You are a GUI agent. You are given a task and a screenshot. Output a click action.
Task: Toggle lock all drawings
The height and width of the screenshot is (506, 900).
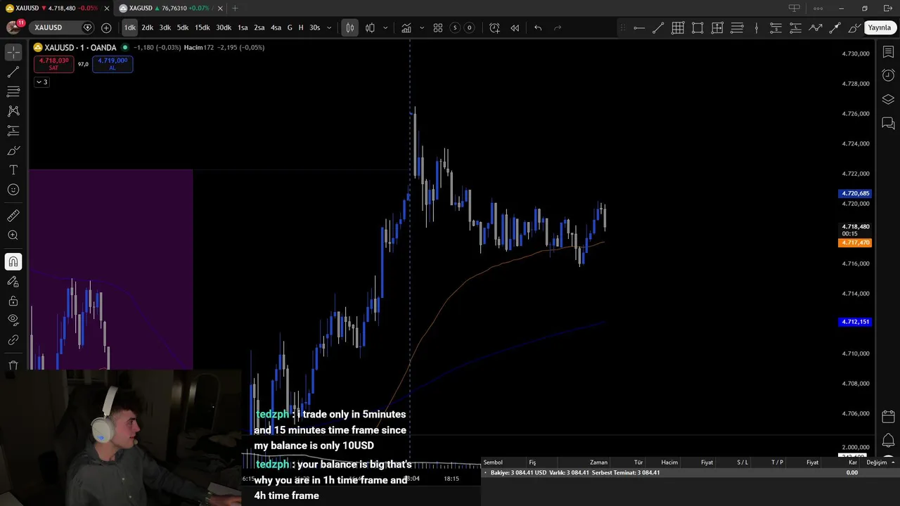coord(13,301)
